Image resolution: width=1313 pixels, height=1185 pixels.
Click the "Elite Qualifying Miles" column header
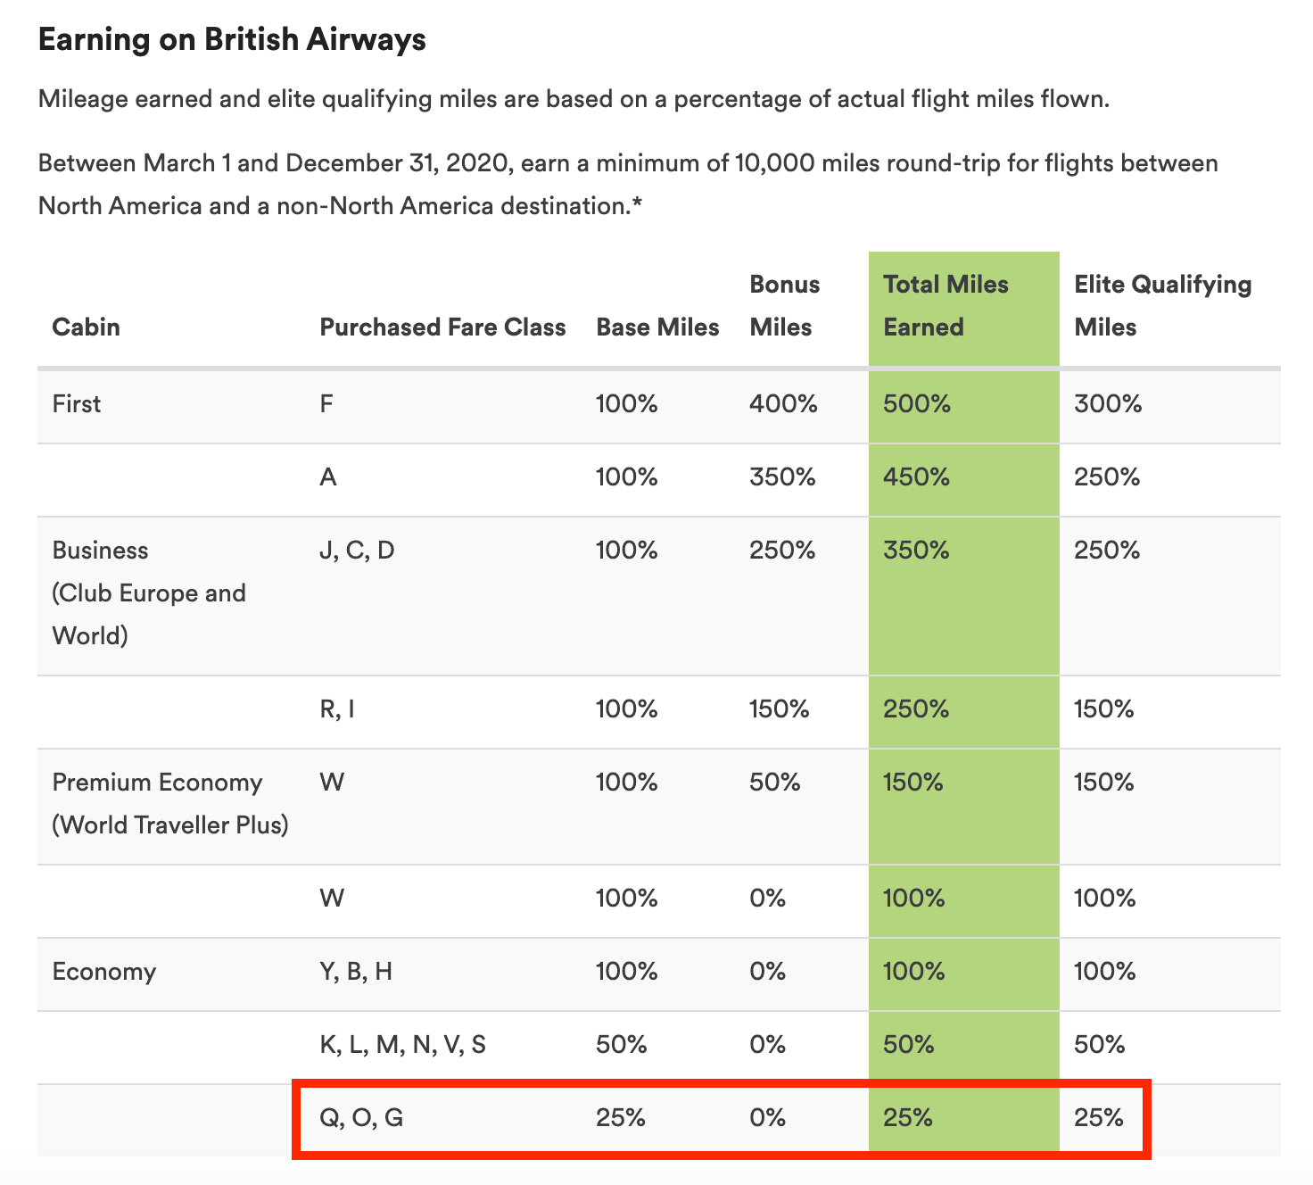pyautogui.click(x=1162, y=306)
